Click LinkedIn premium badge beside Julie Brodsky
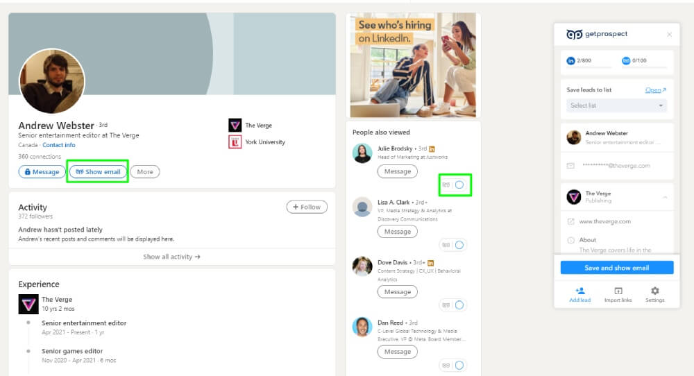 coord(432,149)
